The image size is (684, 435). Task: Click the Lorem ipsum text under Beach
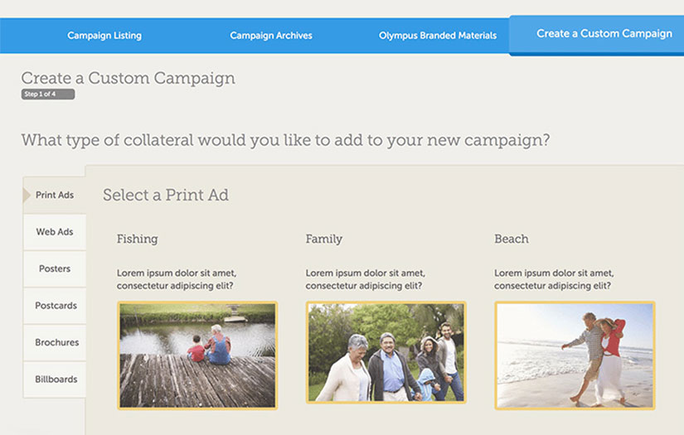[554, 279]
